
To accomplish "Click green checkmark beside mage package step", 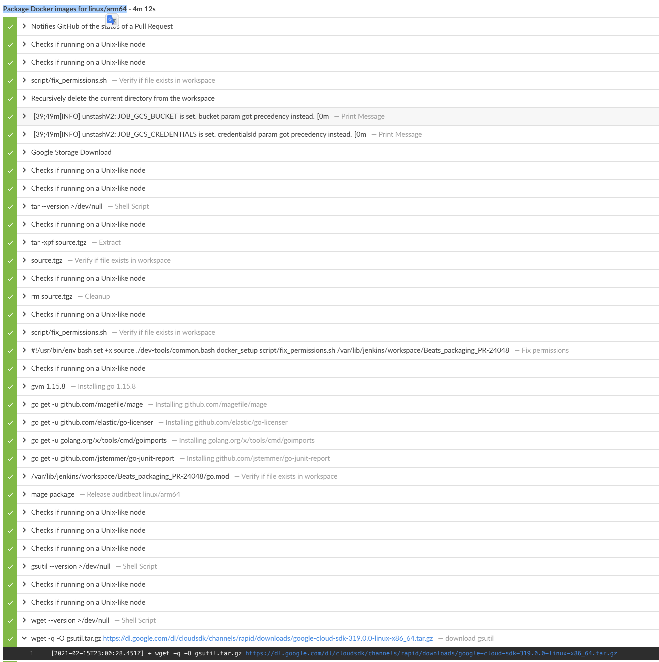I will [10, 494].
